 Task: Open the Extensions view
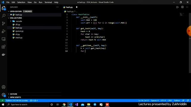pyautogui.click(x=4, y=47)
